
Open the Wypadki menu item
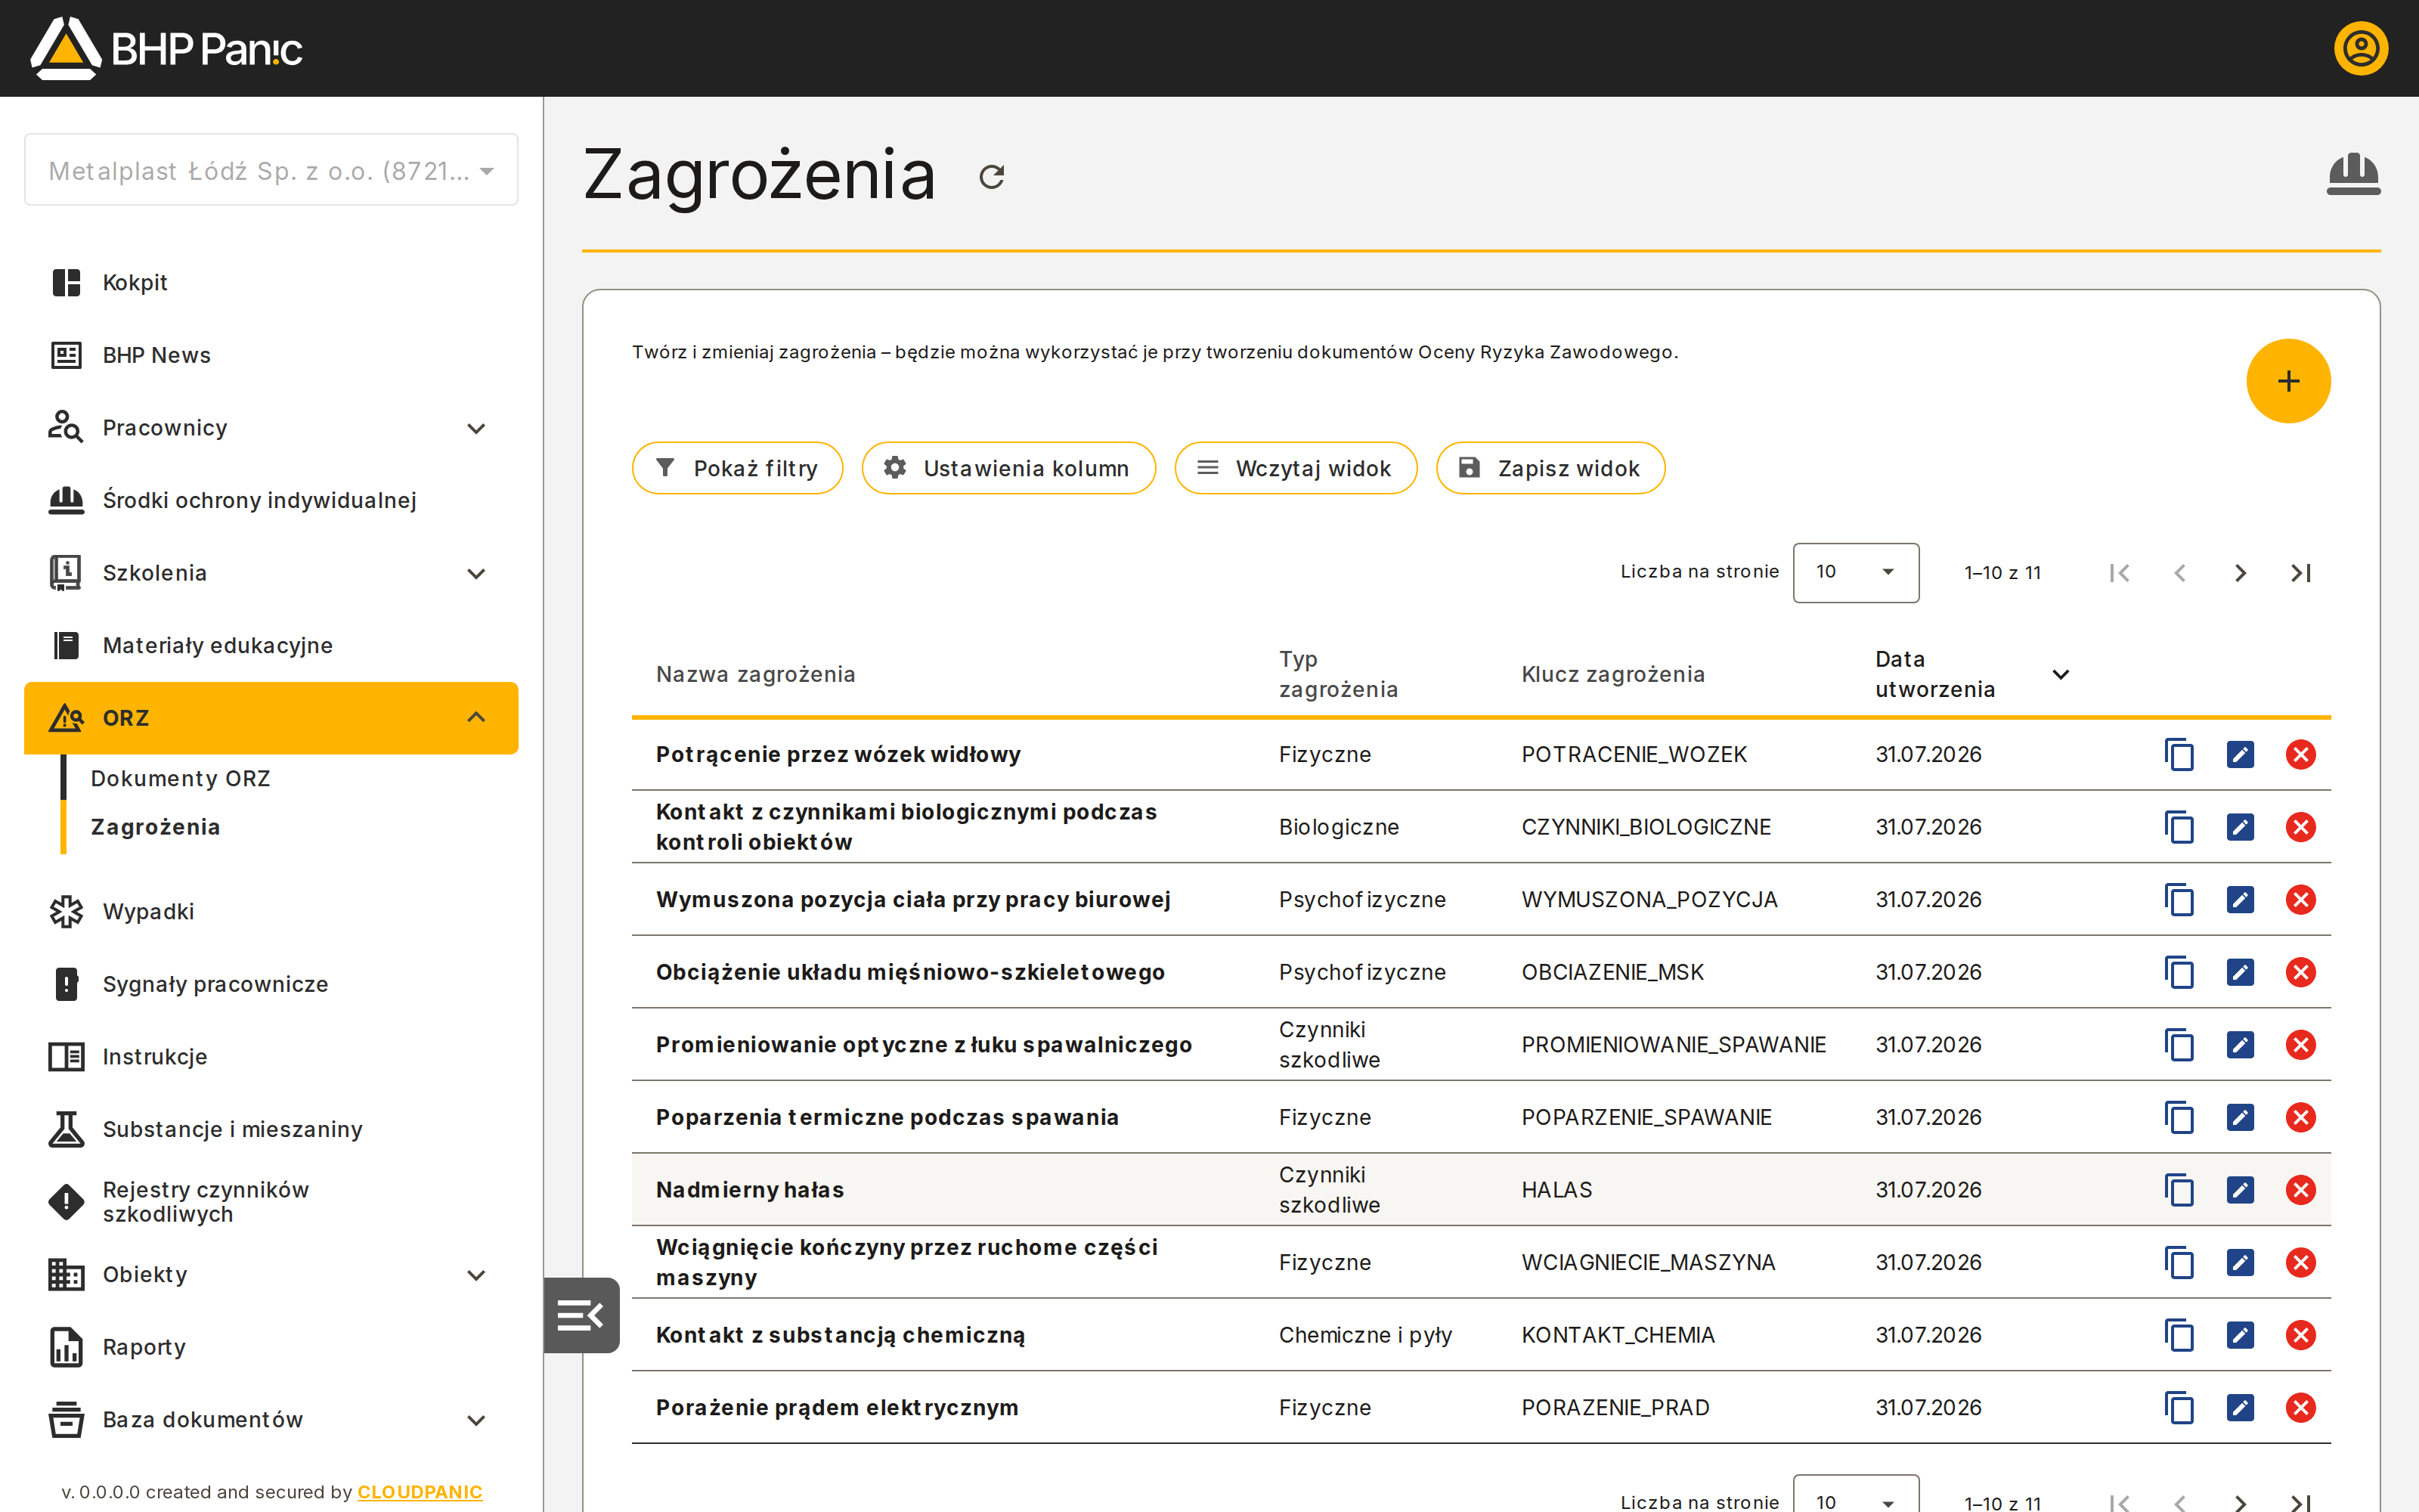click(271, 912)
